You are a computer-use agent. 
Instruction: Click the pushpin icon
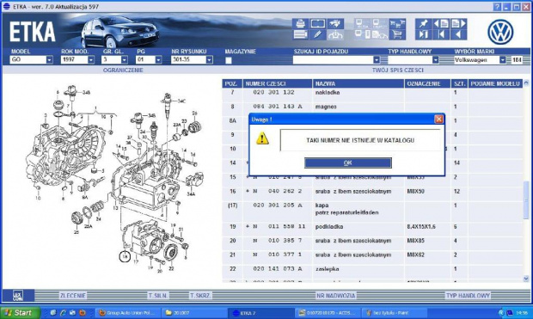[x=423, y=24]
